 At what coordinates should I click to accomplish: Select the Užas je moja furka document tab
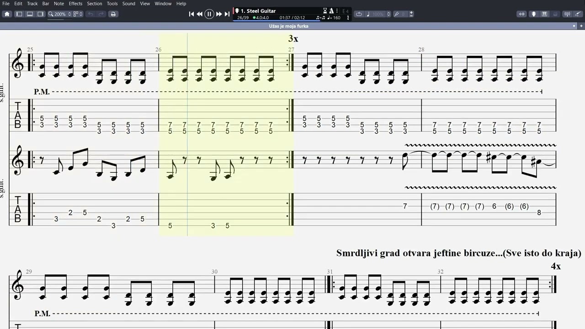click(x=289, y=26)
